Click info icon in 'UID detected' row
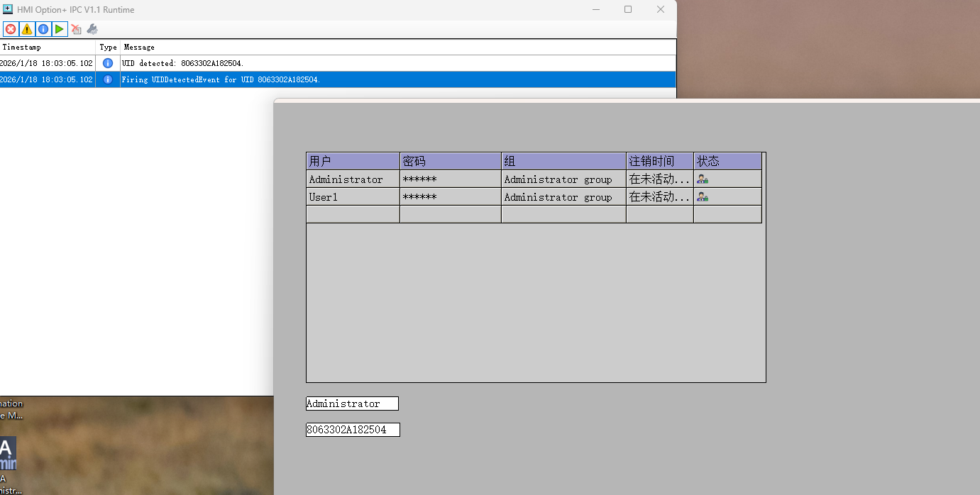Image resolution: width=980 pixels, height=495 pixels. point(108,63)
